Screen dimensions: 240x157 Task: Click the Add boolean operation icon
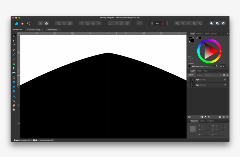coord(177,23)
